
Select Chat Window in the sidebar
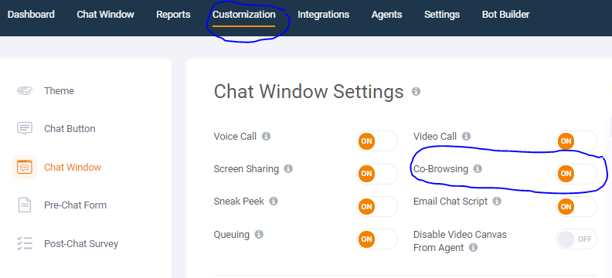click(73, 168)
